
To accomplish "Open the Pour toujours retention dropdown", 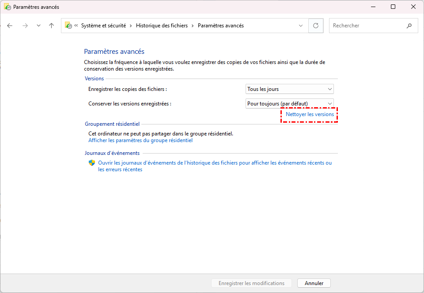I will (x=289, y=104).
